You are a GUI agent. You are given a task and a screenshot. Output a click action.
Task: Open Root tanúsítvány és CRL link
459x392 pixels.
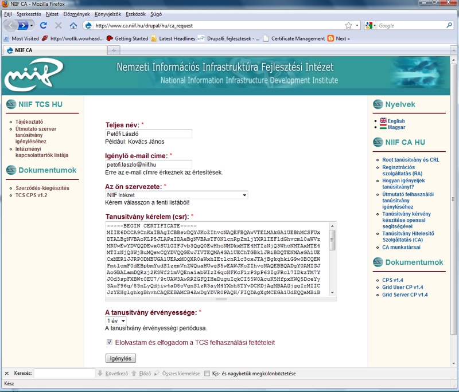[x=411, y=159]
